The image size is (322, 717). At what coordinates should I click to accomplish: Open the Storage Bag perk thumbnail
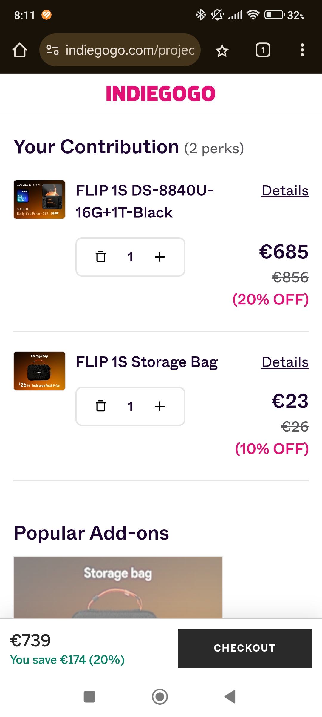click(x=39, y=371)
